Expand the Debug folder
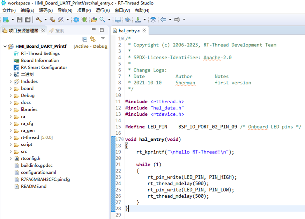Viewport: 305px width, 219px height. click(11, 96)
